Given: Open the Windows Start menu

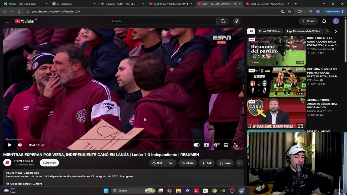Looking at the screenshot, I should pyautogui.click(x=106, y=191).
